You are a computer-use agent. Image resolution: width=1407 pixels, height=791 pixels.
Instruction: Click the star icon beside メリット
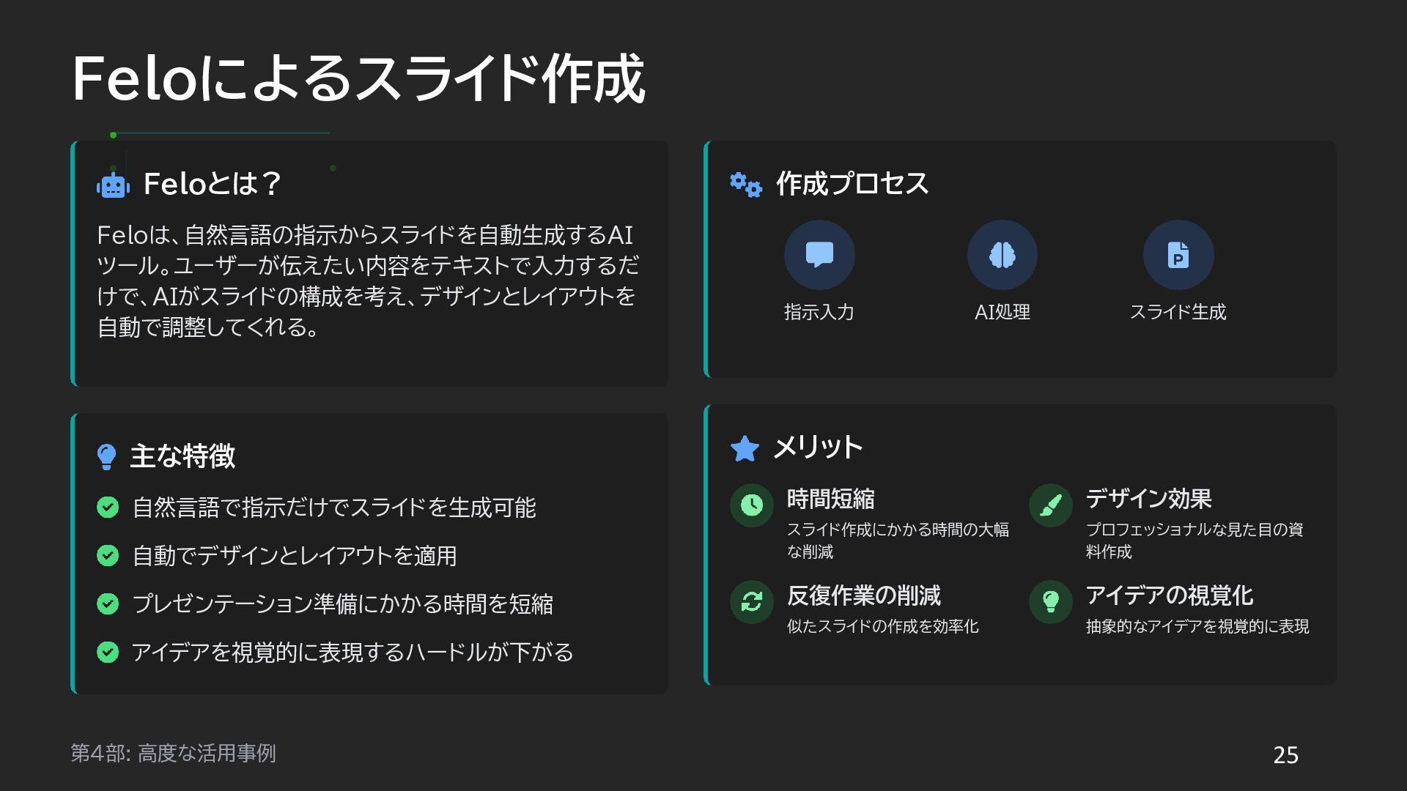(x=745, y=448)
